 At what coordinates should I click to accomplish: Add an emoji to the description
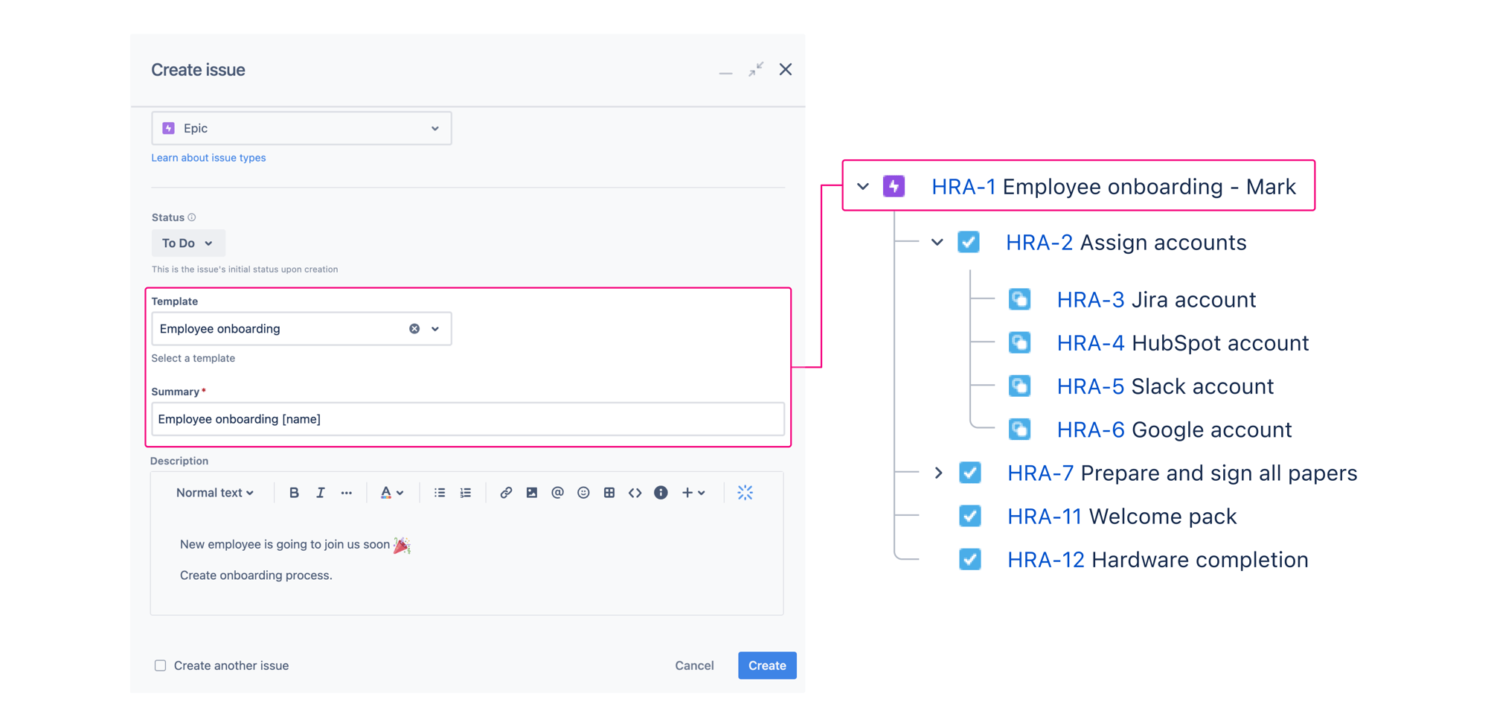(583, 492)
